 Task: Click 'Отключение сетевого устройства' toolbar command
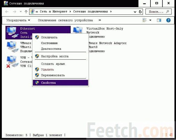65,20
